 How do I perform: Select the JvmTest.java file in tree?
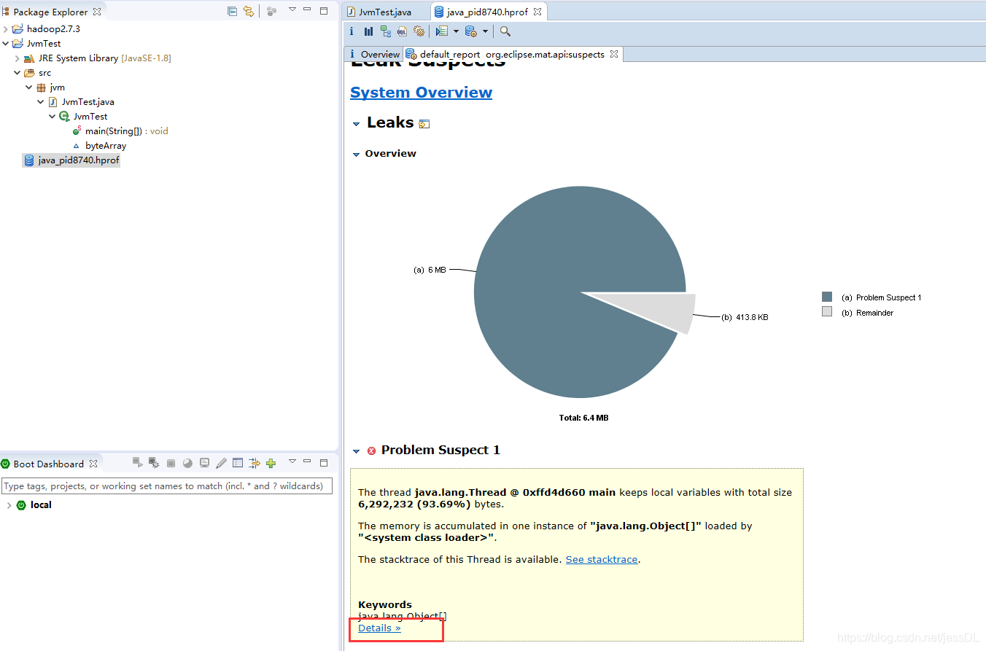(x=82, y=102)
